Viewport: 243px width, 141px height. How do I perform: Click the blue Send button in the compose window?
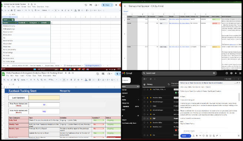click(x=184, y=136)
